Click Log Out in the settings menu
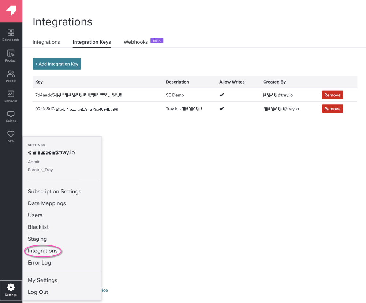The width and height of the screenshot is (366, 303). [38, 292]
